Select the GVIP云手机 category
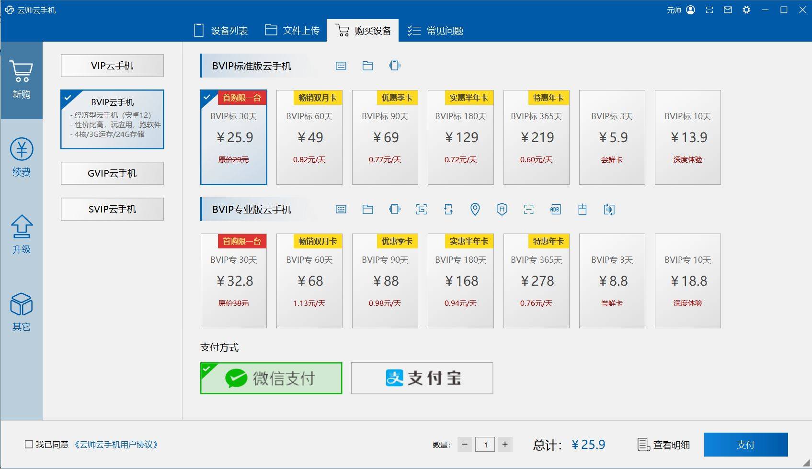 (112, 173)
